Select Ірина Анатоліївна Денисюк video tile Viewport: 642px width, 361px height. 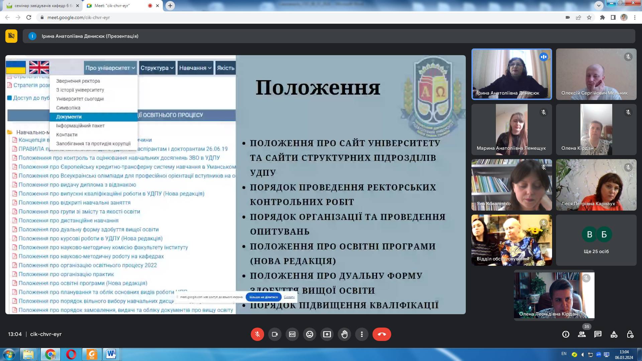512,74
